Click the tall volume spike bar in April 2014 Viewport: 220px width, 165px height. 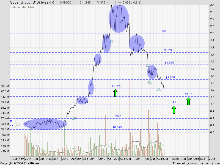click(x=148, y=133)
